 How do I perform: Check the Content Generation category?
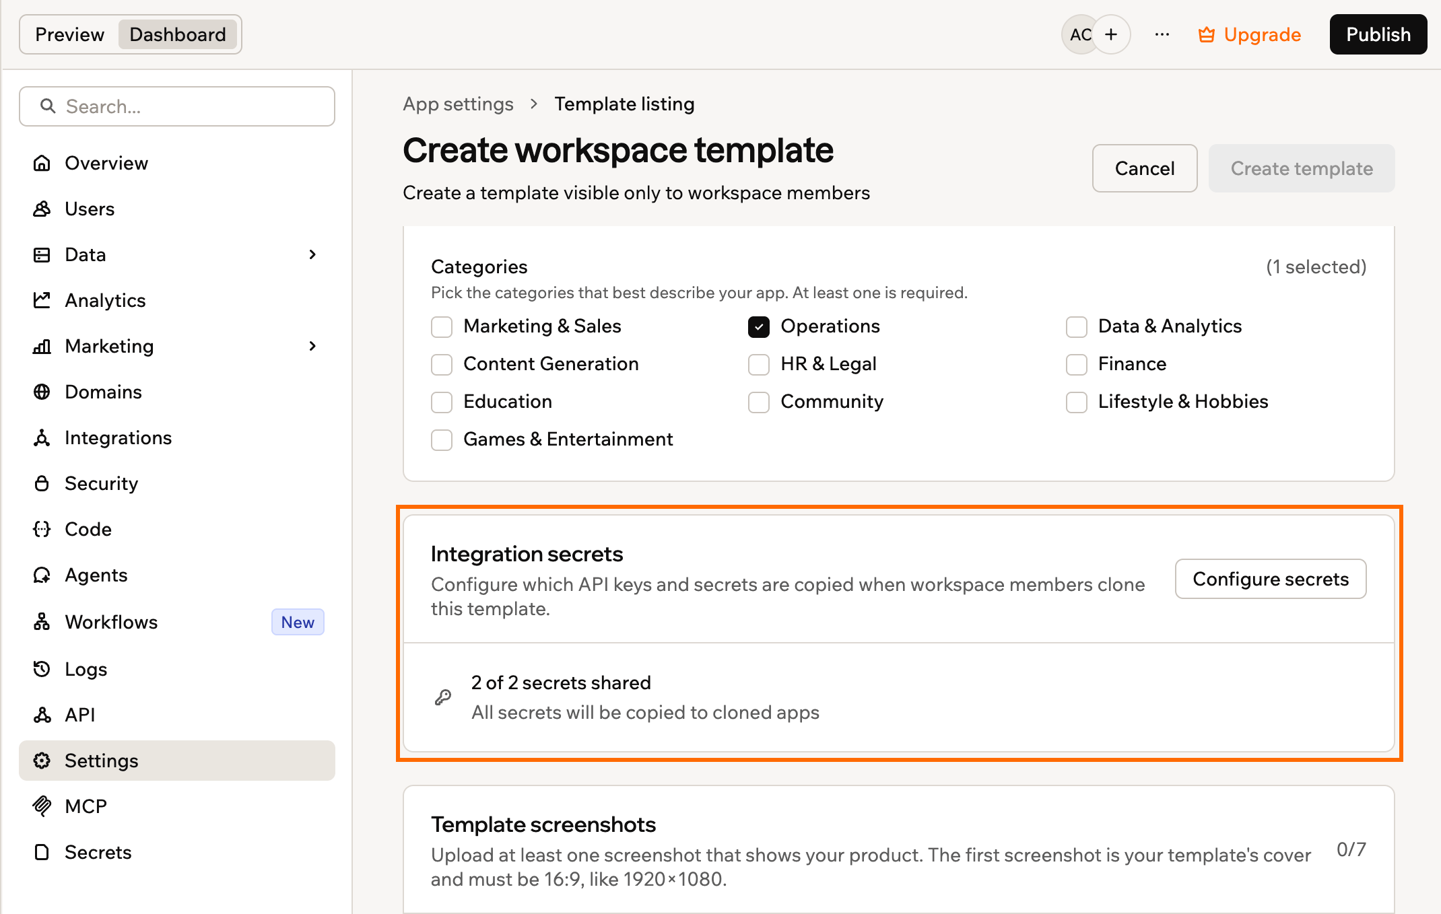click(x=442, y=364)
